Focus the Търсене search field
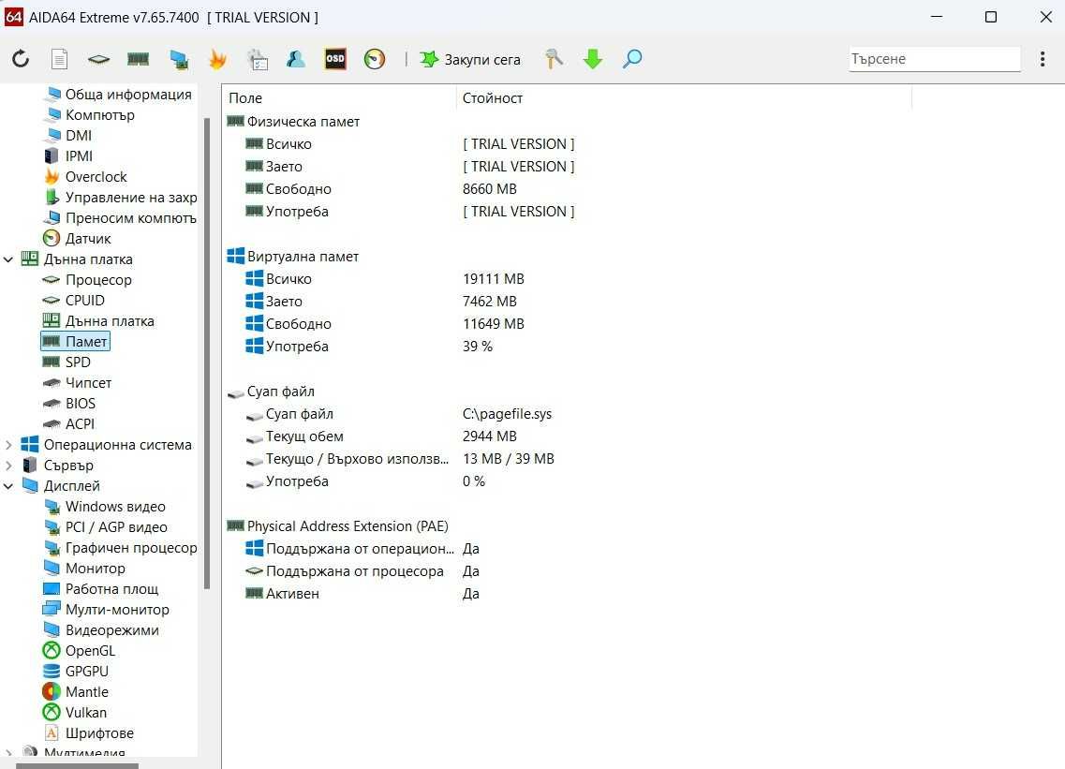 935,59
